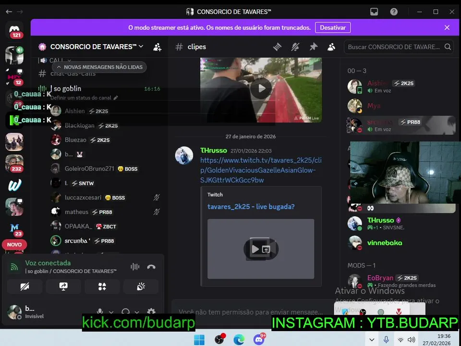
Task: Open EoBryan in the MODS list
Action: 401,281
